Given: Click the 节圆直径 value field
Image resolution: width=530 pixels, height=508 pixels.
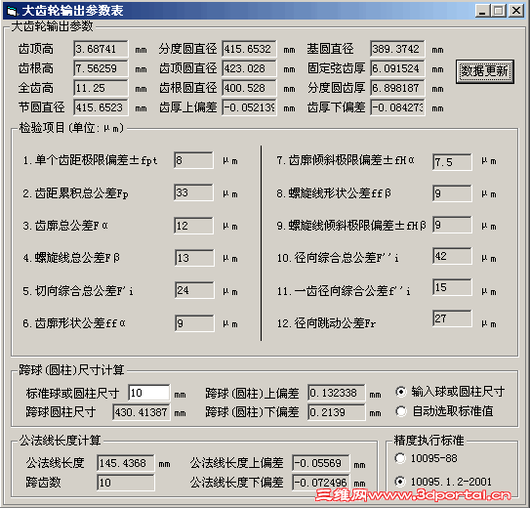Looking at the screenshot, I should pos(101,107).
